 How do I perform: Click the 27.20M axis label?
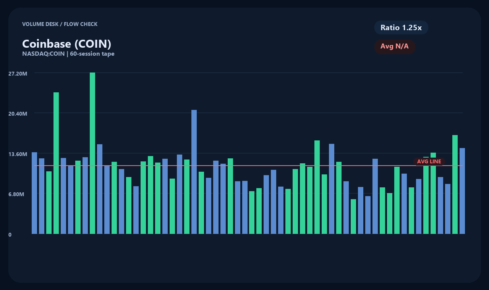point(18,73)
